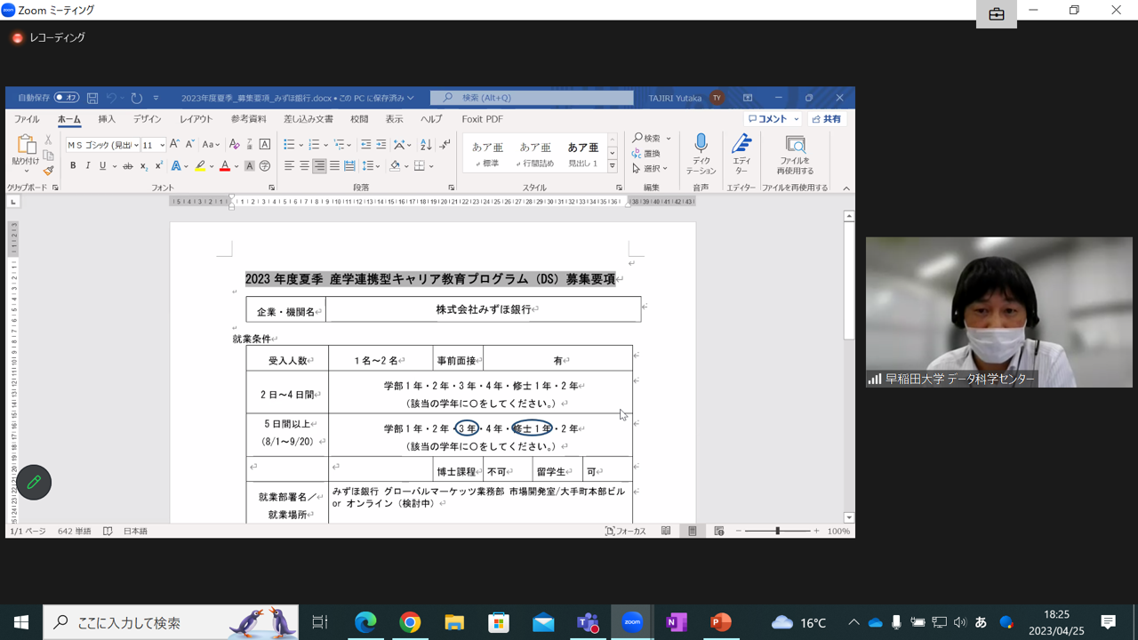Switch to the 参考資料 ribbon tab

click(x=249, y=119)
